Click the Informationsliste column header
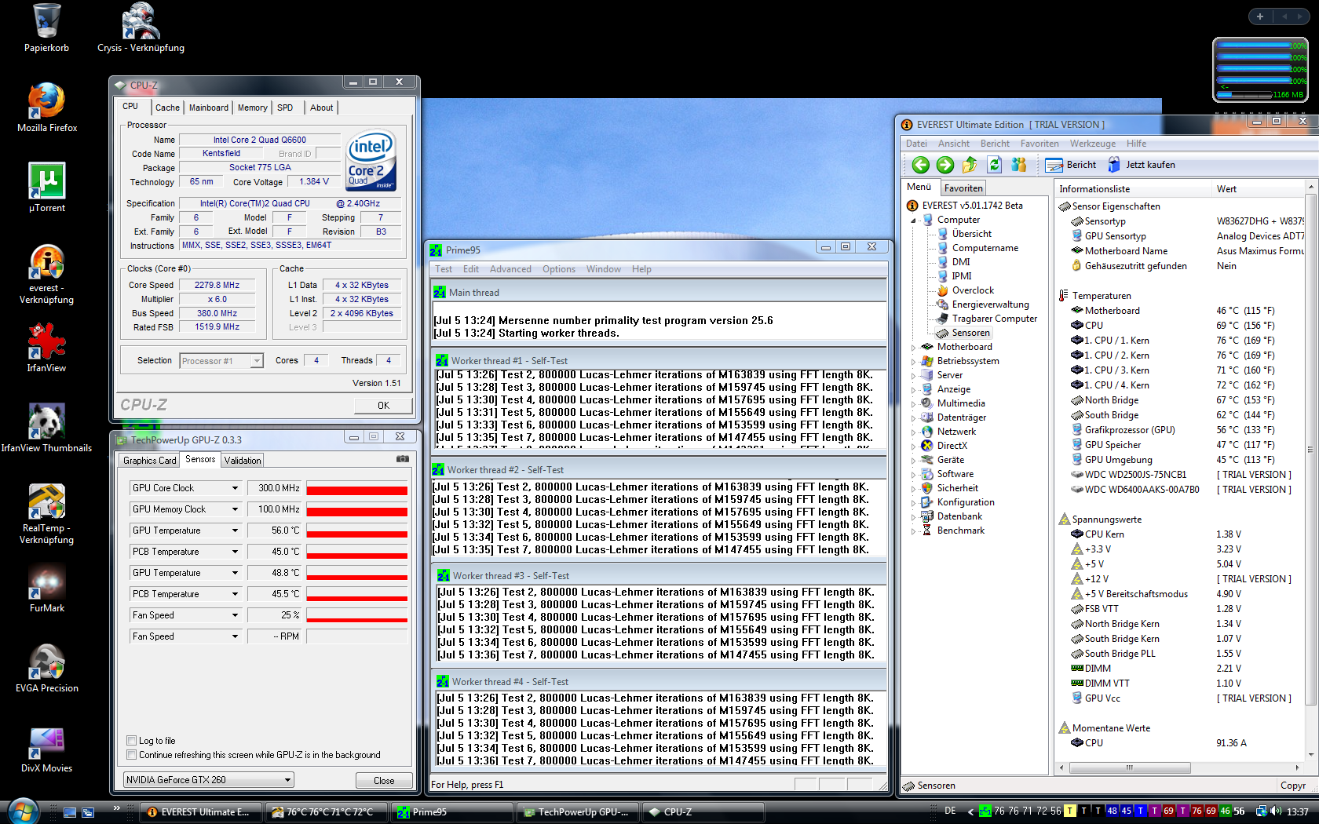 click(x=1133, y=189)
